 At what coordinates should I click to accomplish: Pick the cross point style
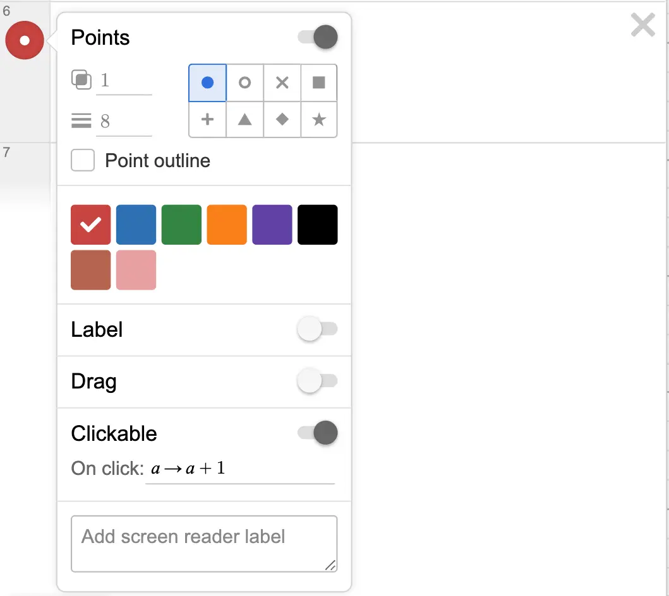pos(282,83)
